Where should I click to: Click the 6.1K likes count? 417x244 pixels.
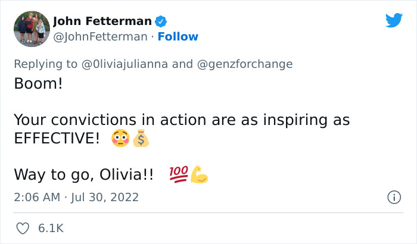tap(51, 228)
